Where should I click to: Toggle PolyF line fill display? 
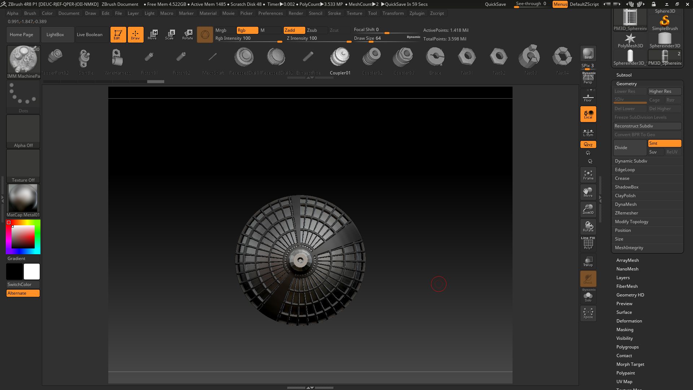point(588,243)
